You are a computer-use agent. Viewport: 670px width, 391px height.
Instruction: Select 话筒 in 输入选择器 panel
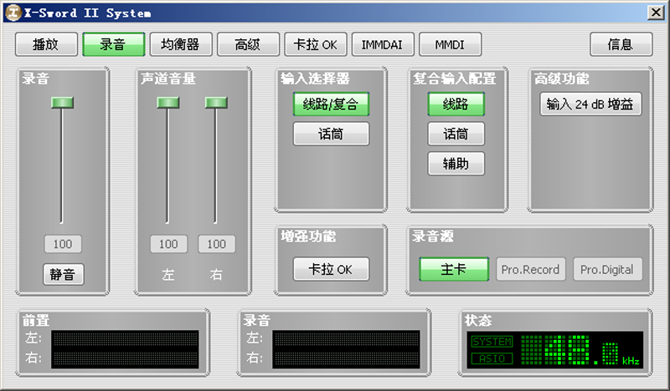pos(331,134)
